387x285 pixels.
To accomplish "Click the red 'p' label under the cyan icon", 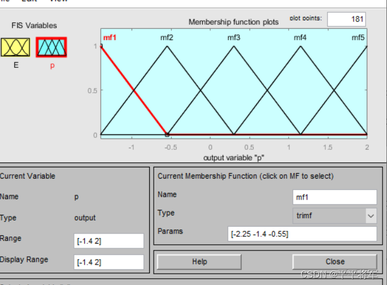I will (x=53, y=66).
